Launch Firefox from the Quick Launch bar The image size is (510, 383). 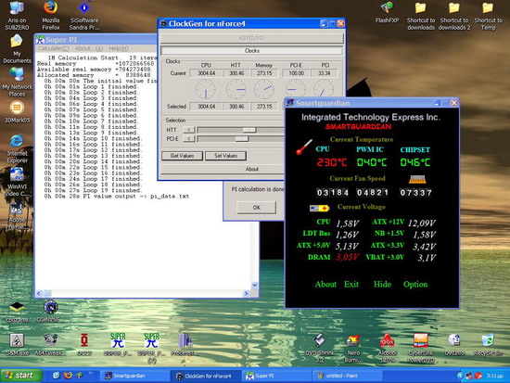tap(68, 376)
